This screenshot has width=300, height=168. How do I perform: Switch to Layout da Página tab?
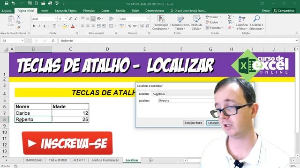66,11
